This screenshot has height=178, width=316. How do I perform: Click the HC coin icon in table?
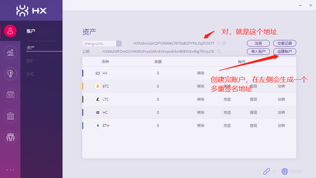[98, 112]
